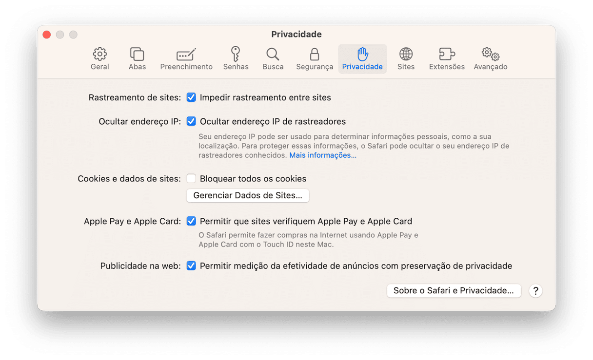Follow the Mais informações link

click(x=323, y=155)
